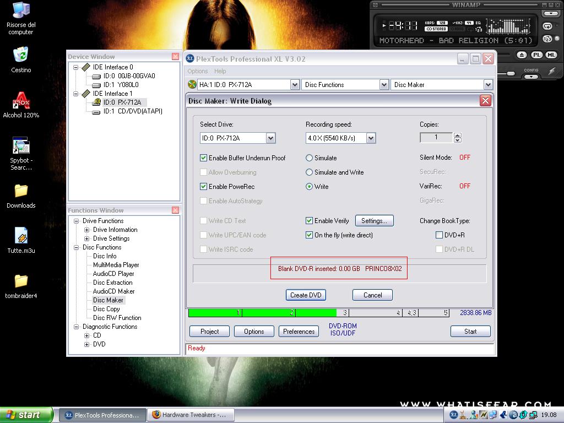Click the Winamp lightning tray icon
This screenshot has height=423, width=564.
[x=484, y=415]
